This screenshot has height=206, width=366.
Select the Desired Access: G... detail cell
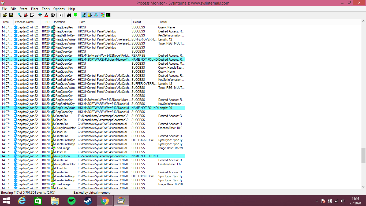(171, 116)
